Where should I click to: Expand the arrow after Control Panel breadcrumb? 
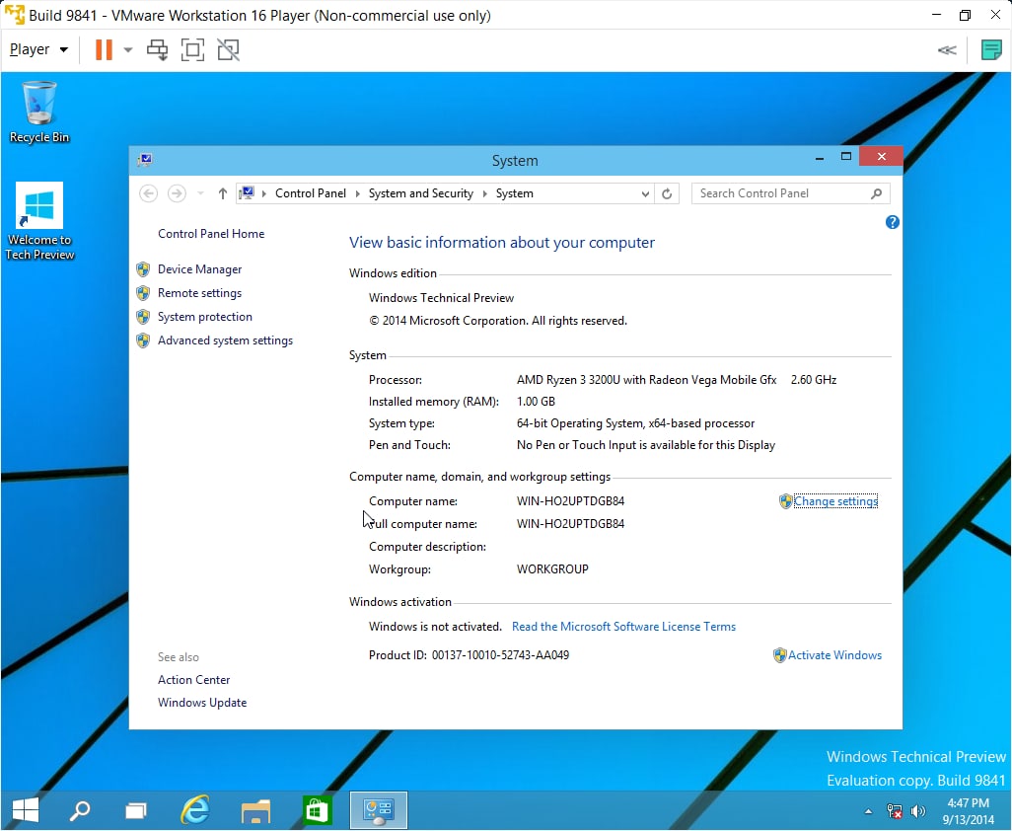coord(358,193)
